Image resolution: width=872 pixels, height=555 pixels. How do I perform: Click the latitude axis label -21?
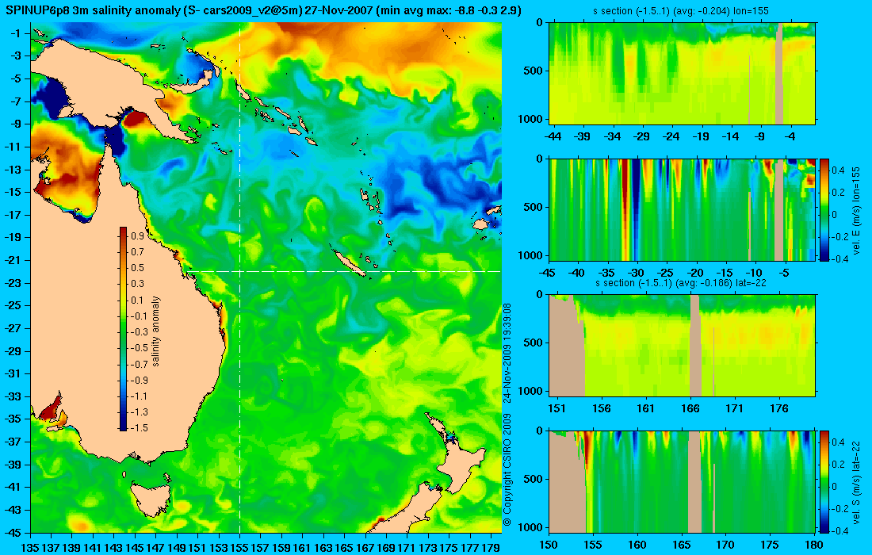tap(13, 260)
